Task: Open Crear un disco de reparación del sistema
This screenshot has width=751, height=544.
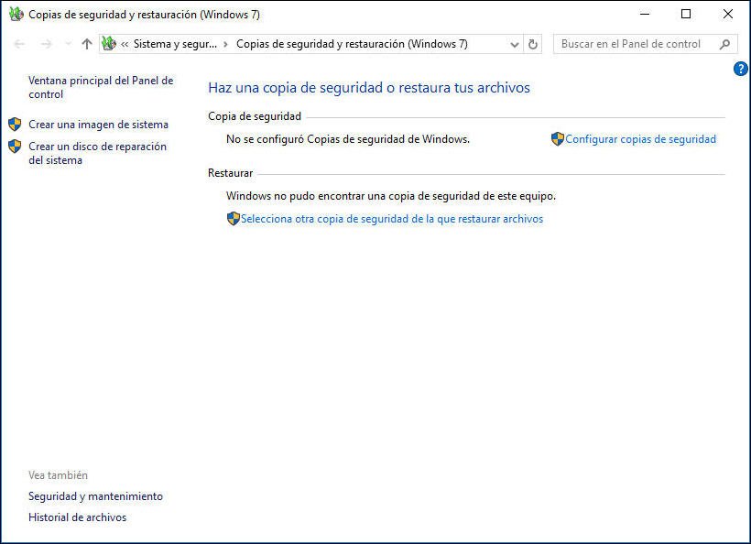Action: pyautogui.click(x=97, y=153)
